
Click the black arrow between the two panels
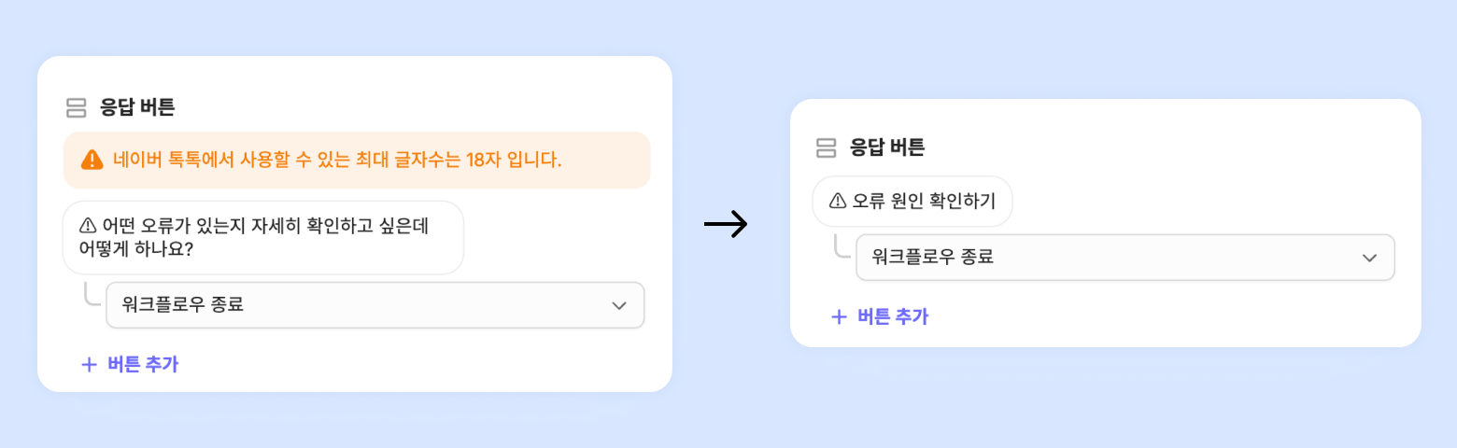[x=726, y=225]
